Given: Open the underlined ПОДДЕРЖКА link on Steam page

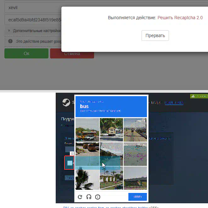Looking at the screenshot, I should point(174,103).
